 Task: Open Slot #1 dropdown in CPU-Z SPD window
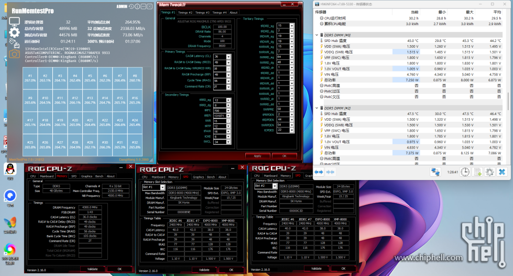point(162,187)
